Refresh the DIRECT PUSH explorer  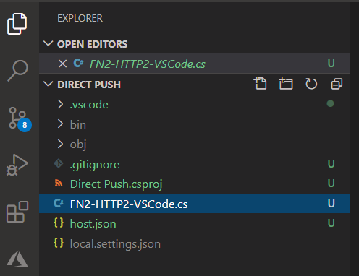click(x=311, y=84)
